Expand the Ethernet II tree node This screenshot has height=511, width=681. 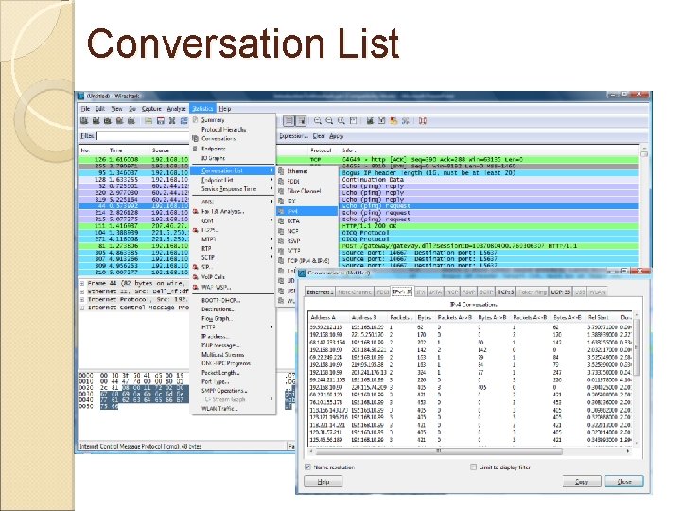tap(82, 291)
